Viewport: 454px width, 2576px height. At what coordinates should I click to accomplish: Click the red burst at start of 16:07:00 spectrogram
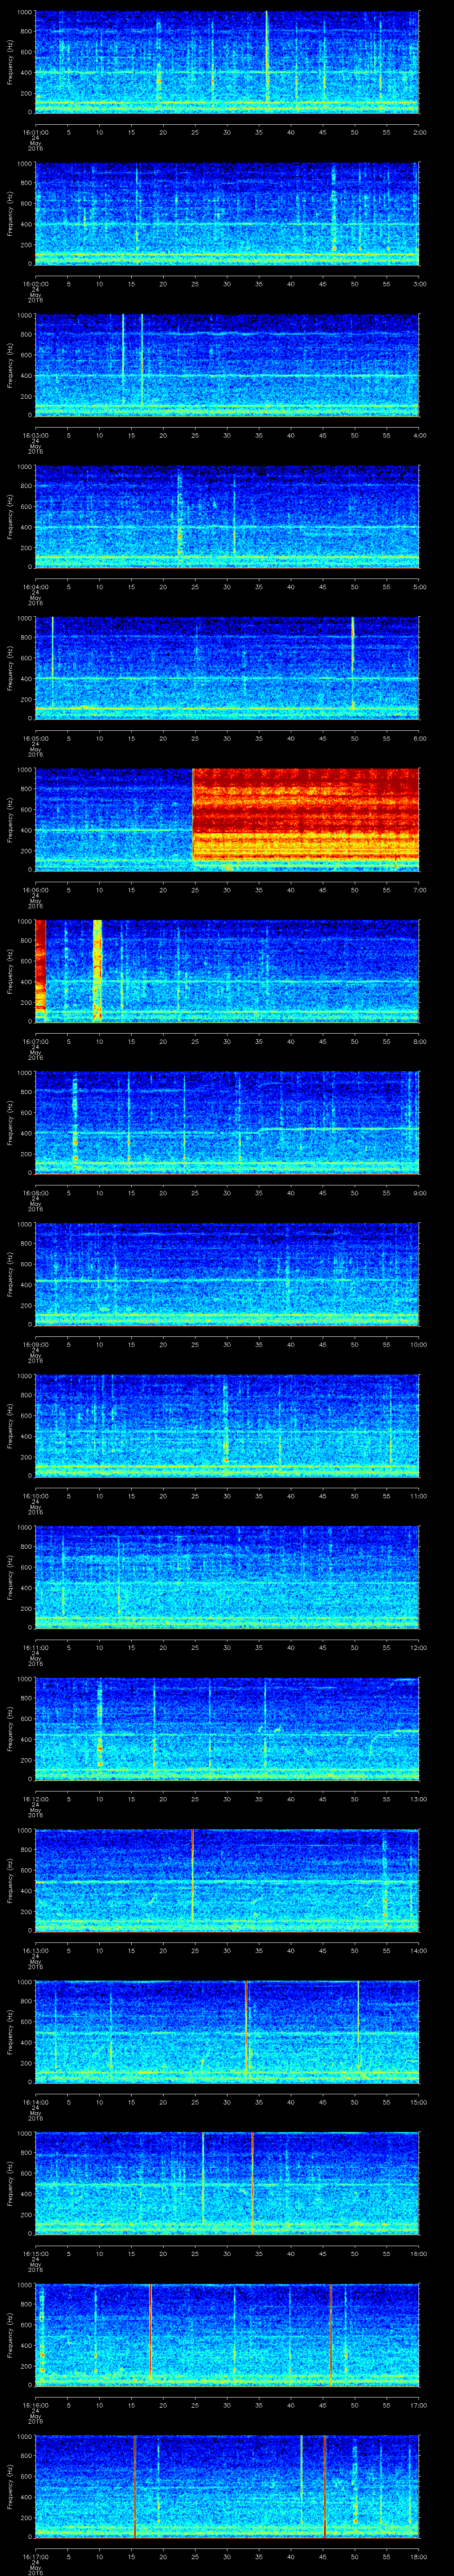[x=41, y=967]
